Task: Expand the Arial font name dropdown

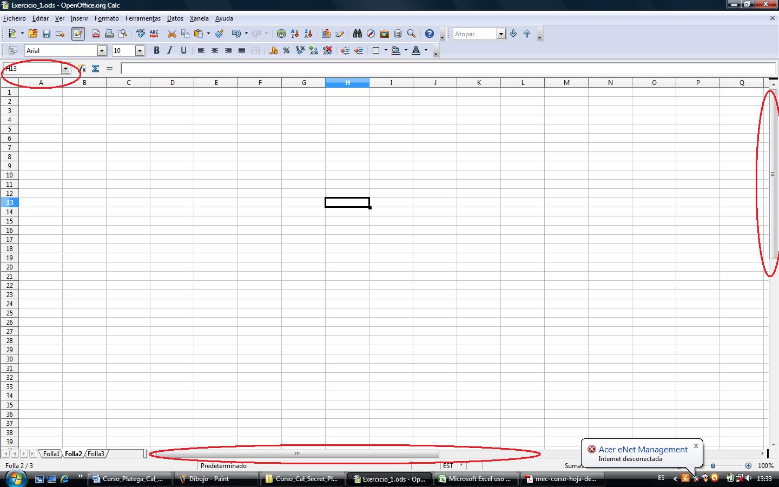Action: point(101,50)
